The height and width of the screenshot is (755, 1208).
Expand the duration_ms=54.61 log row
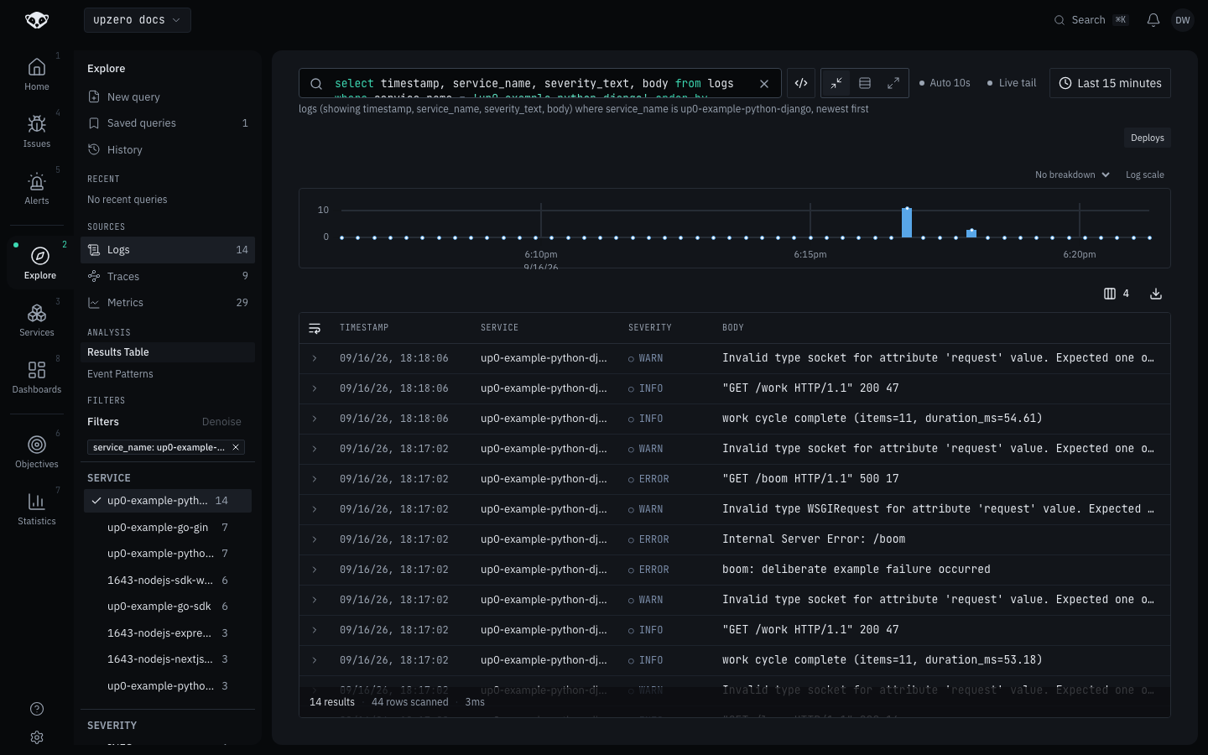(315, 419)
